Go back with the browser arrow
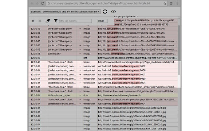 pos(32,3)
